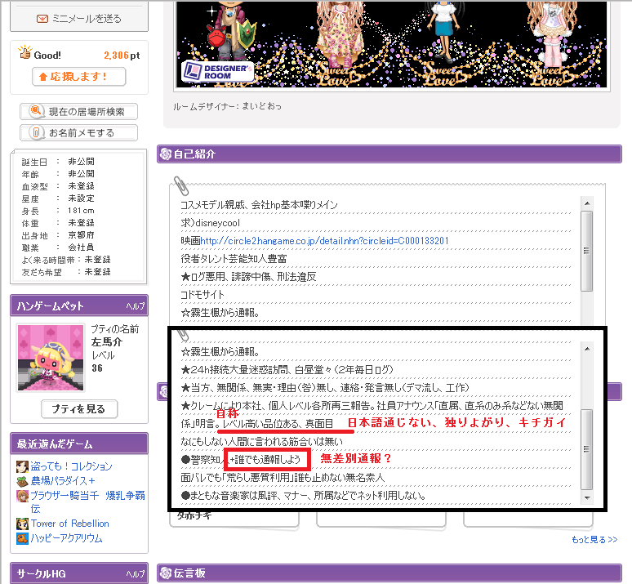The image size is (632, 584).
Task: Click the ミニメールを送る mail button
Action: (79, 19)
